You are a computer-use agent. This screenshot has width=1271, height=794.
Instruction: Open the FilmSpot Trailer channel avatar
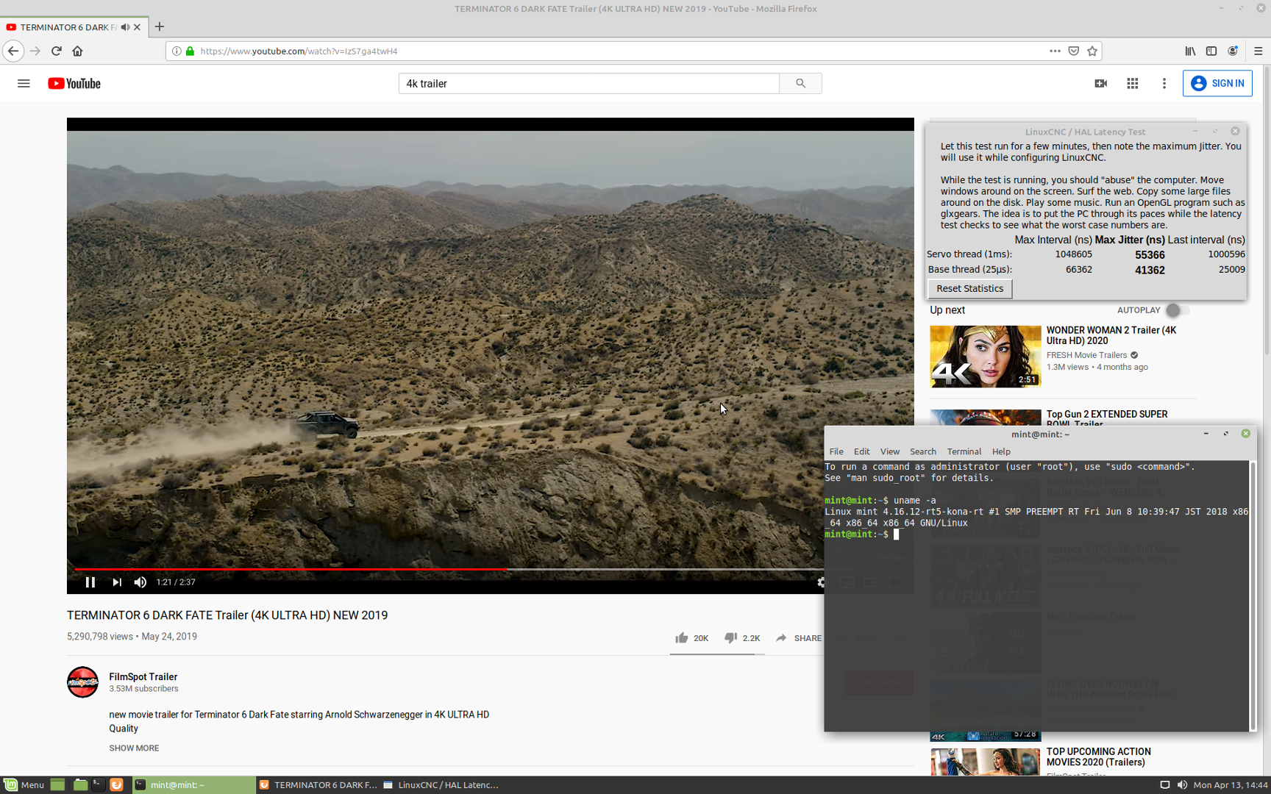82,682
